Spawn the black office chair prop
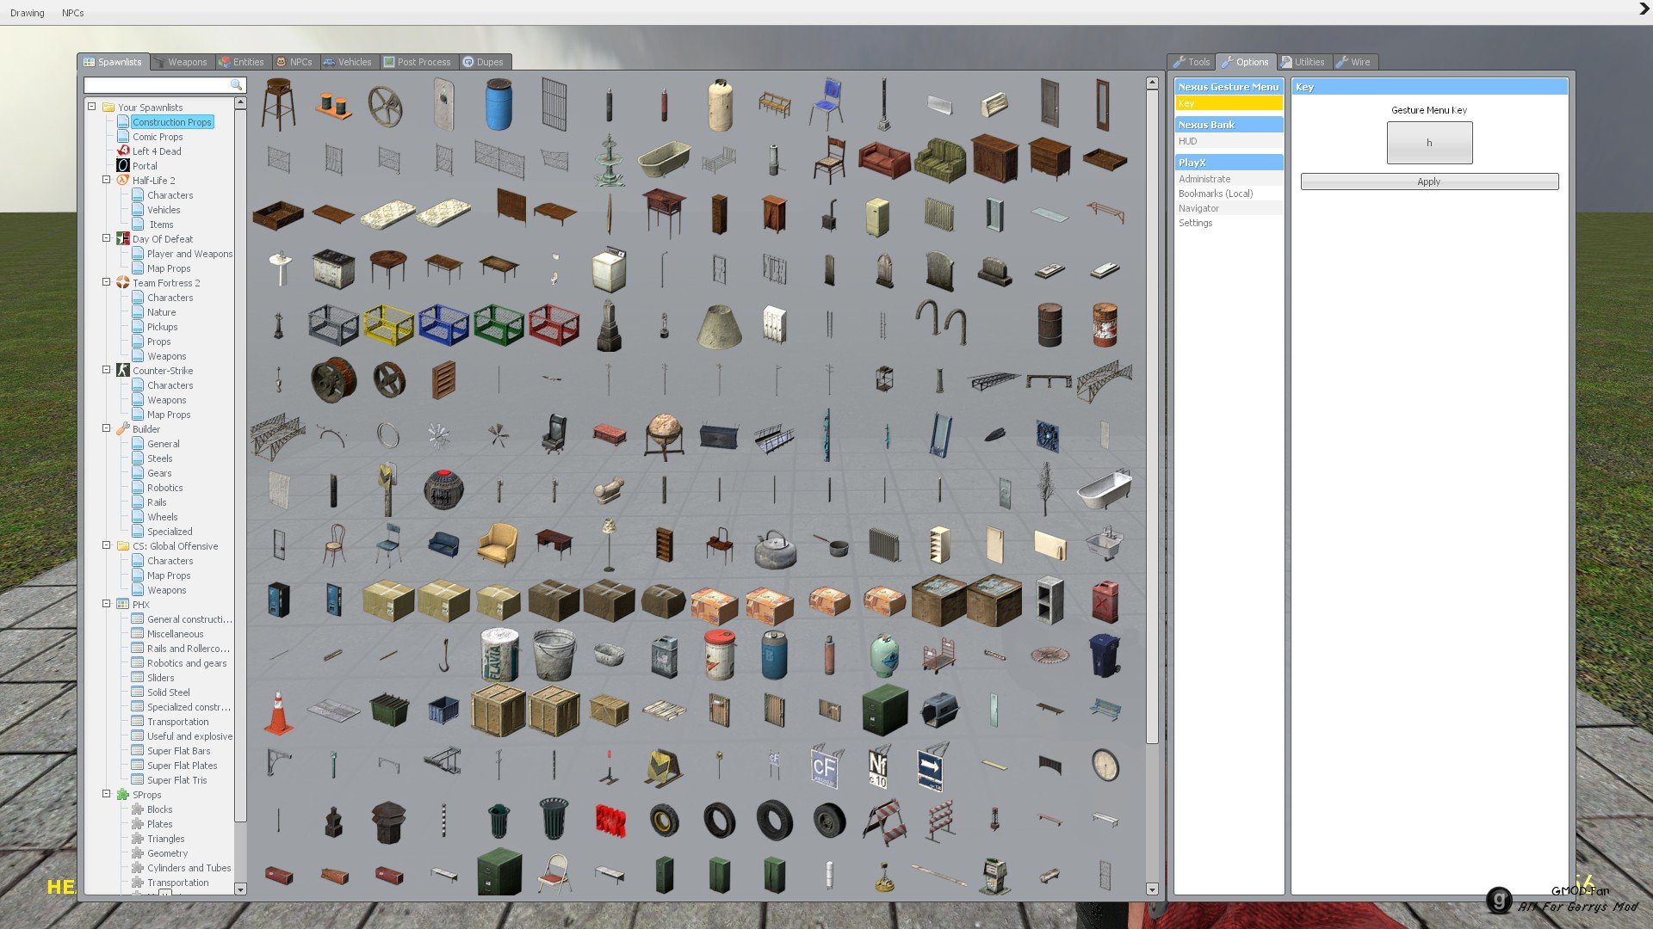 554,435
